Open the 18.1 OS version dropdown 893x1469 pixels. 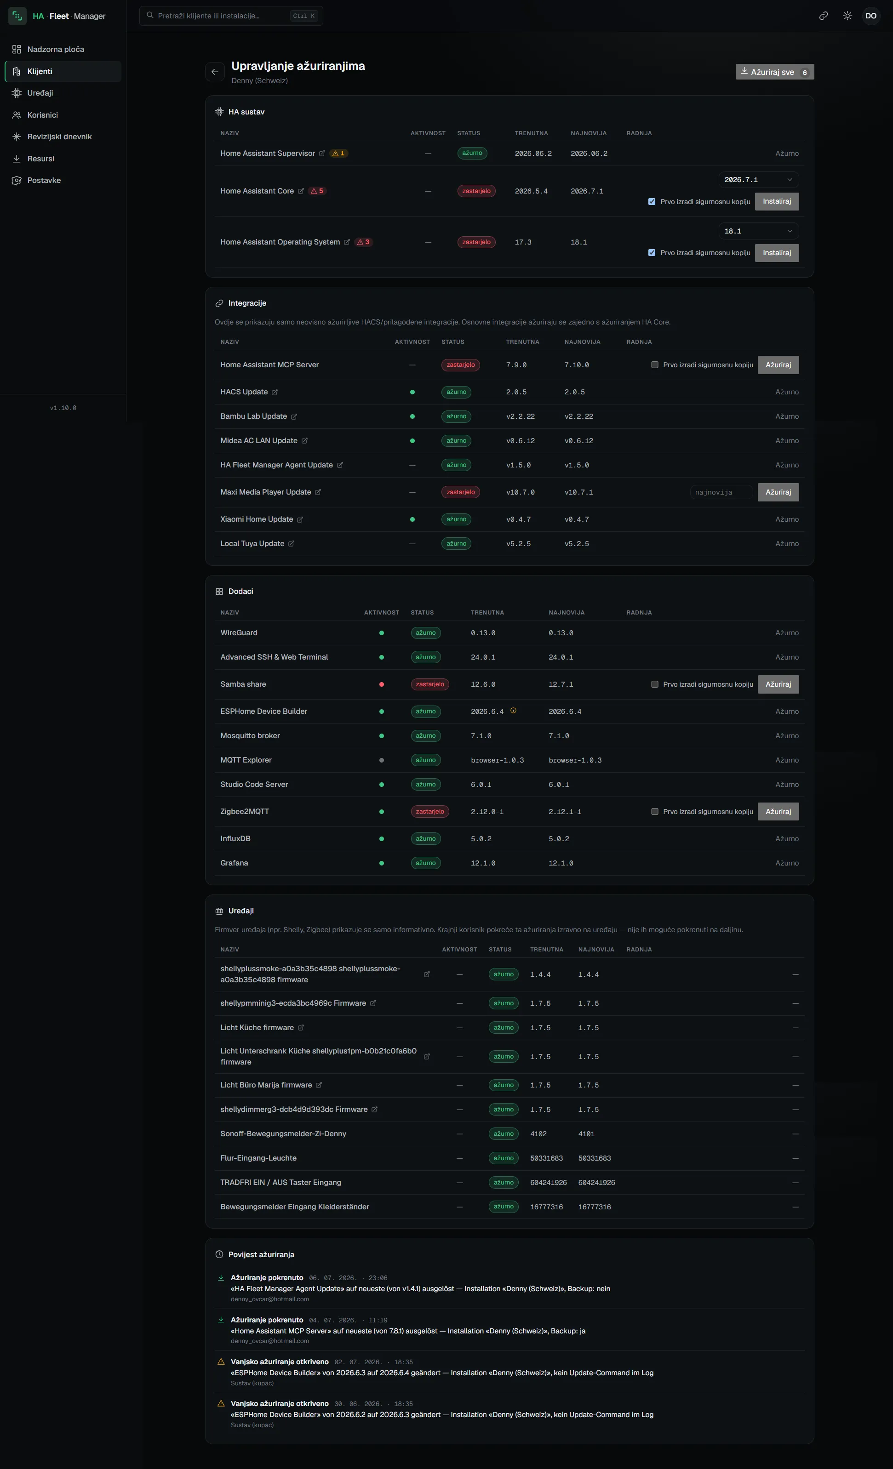758,231
